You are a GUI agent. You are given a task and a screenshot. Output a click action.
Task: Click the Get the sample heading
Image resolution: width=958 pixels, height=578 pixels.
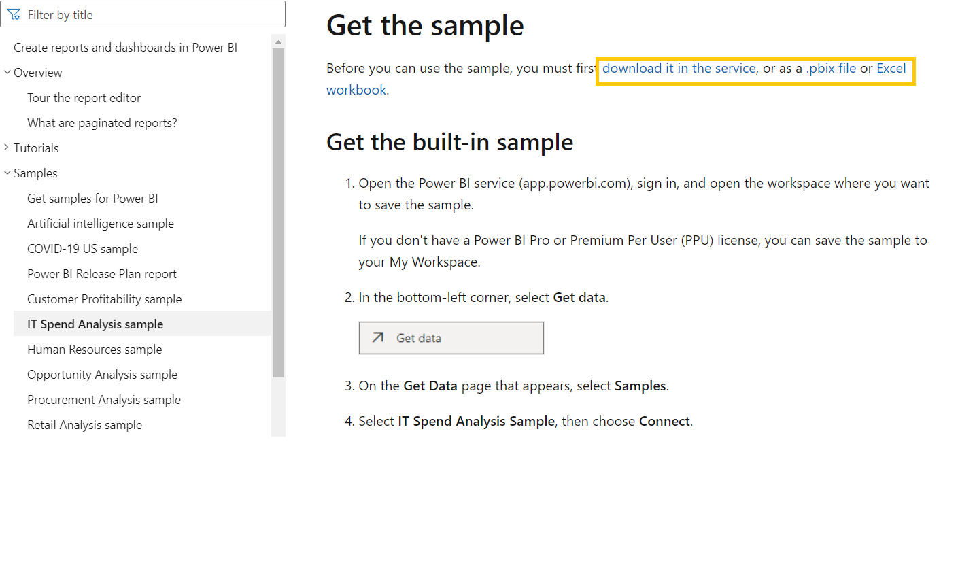(x=425, y=25)
